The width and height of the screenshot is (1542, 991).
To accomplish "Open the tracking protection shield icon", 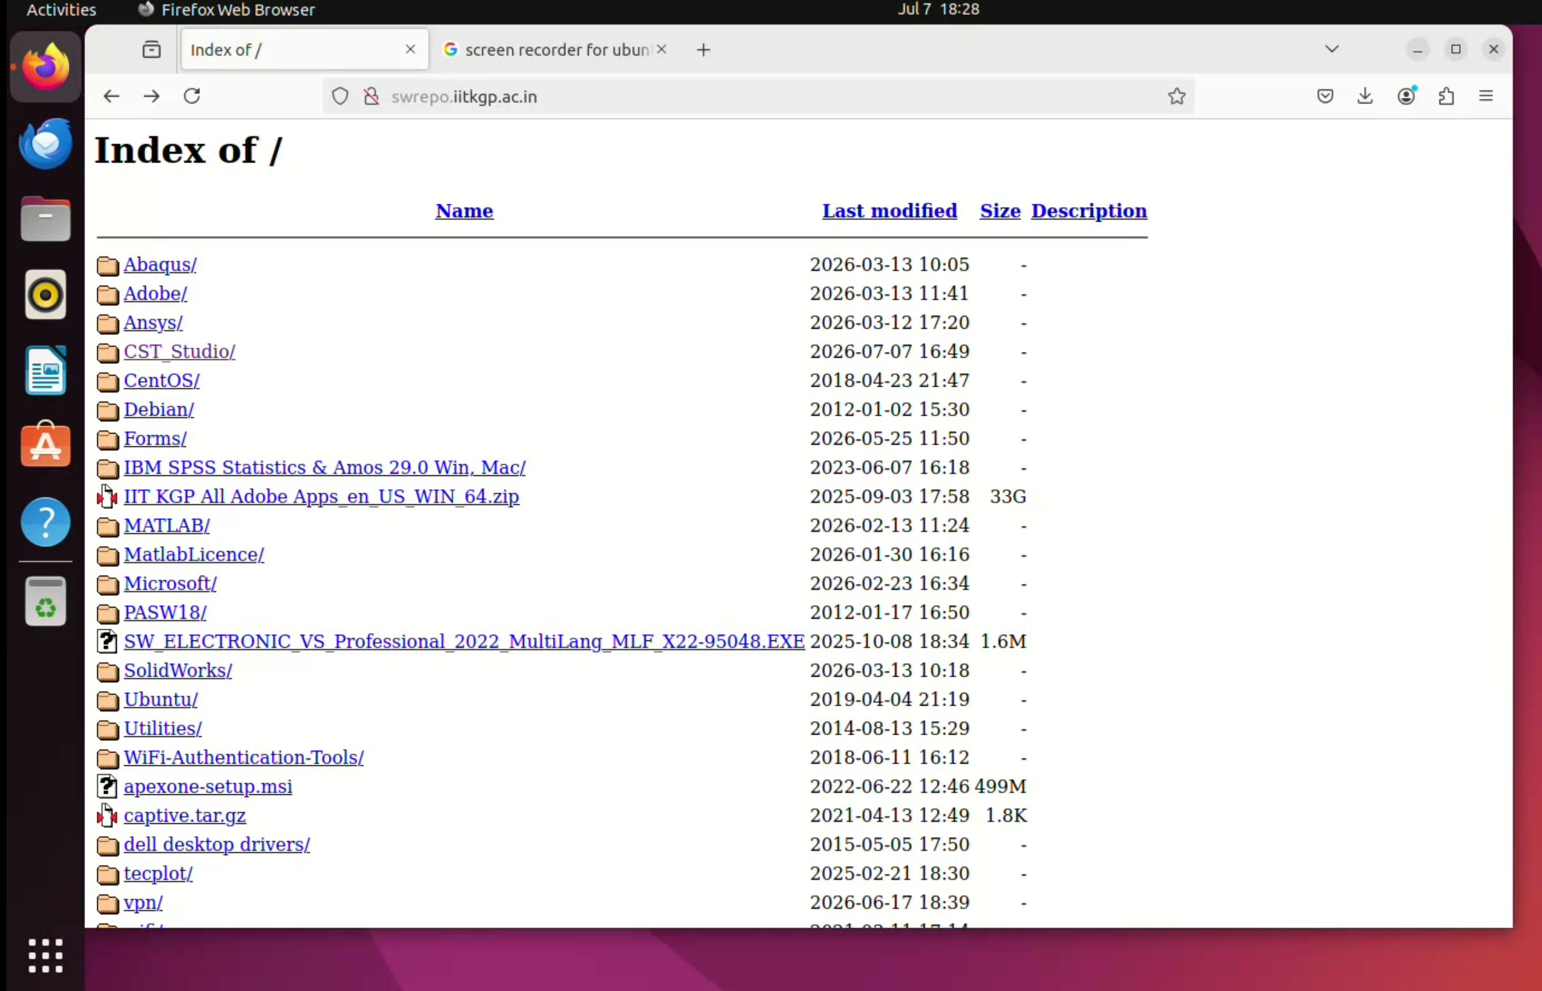I will [340, 96].
